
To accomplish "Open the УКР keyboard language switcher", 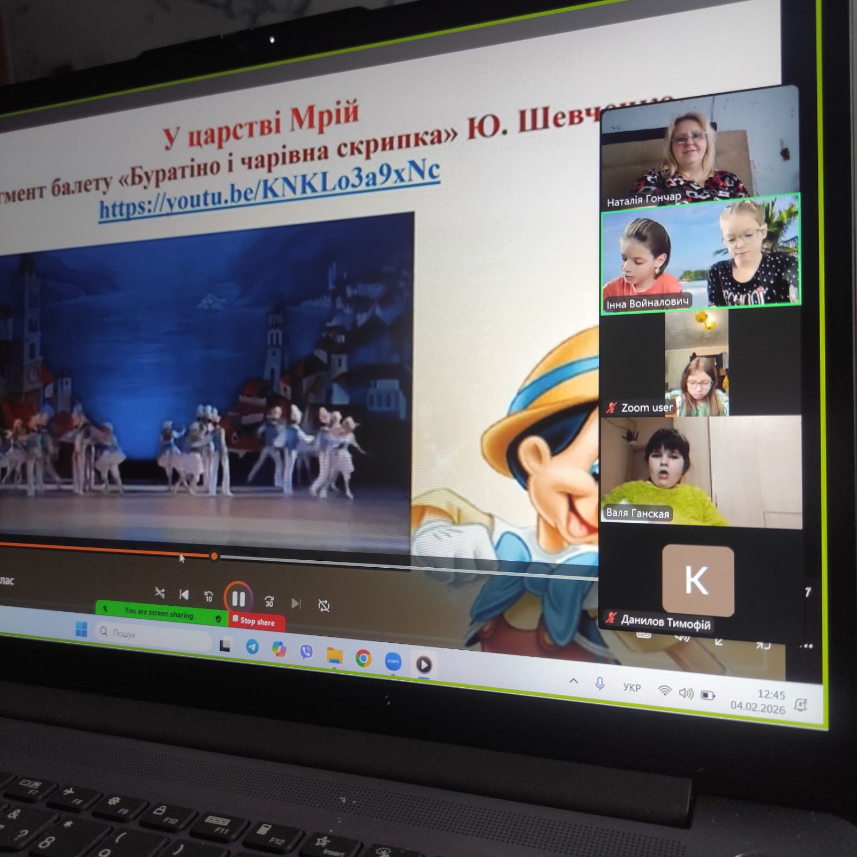I will pyautogui.click(x=632, y=688).
